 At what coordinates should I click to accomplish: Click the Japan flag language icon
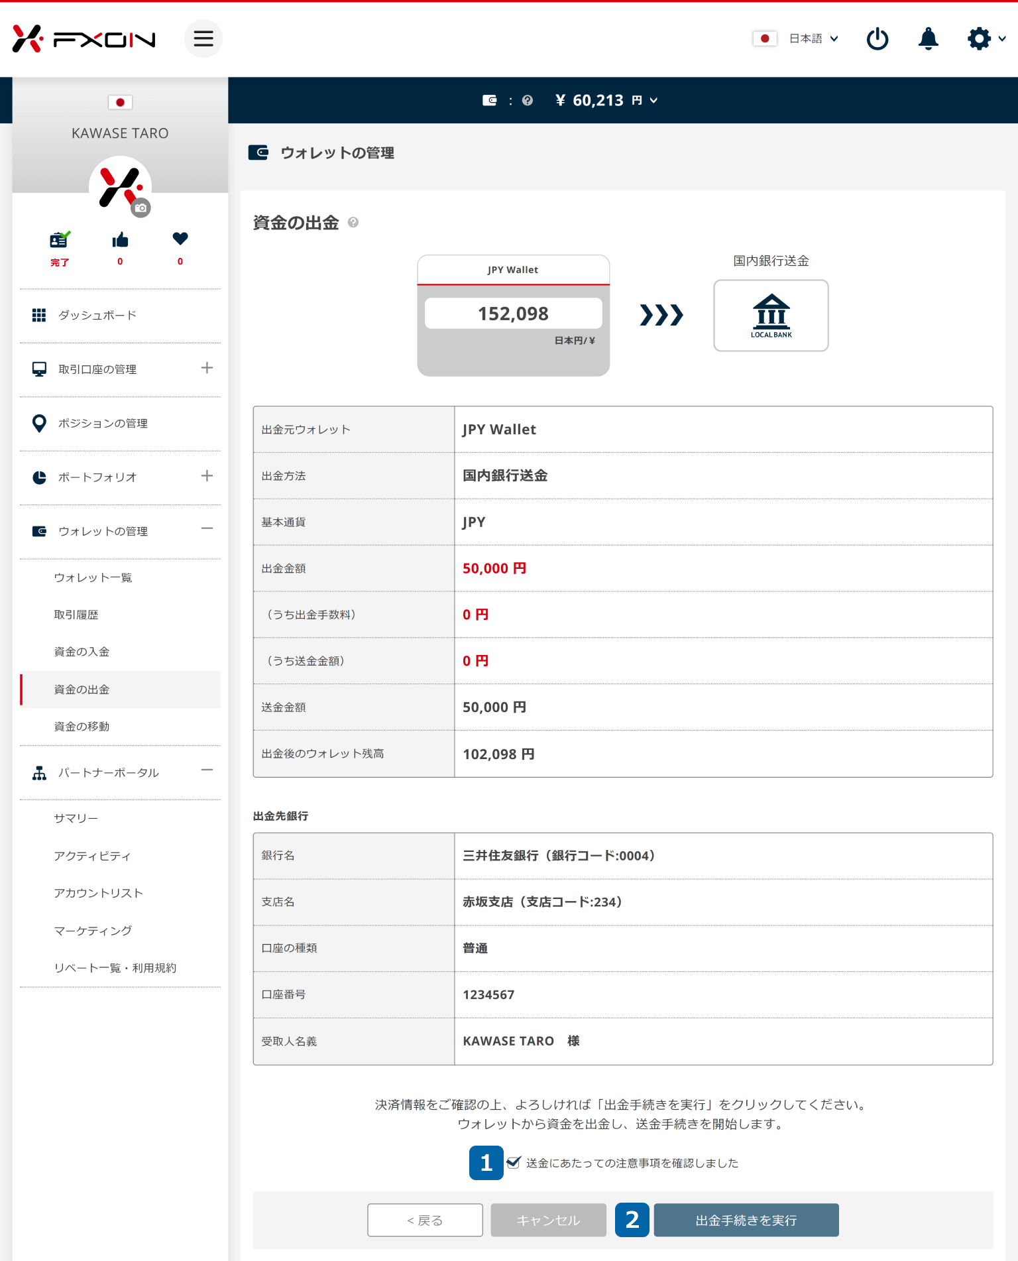765,38
